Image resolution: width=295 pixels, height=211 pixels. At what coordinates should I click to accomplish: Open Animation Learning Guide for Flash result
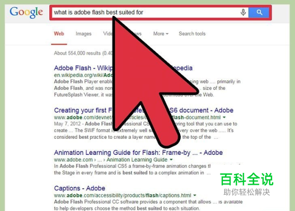point(138,153)
